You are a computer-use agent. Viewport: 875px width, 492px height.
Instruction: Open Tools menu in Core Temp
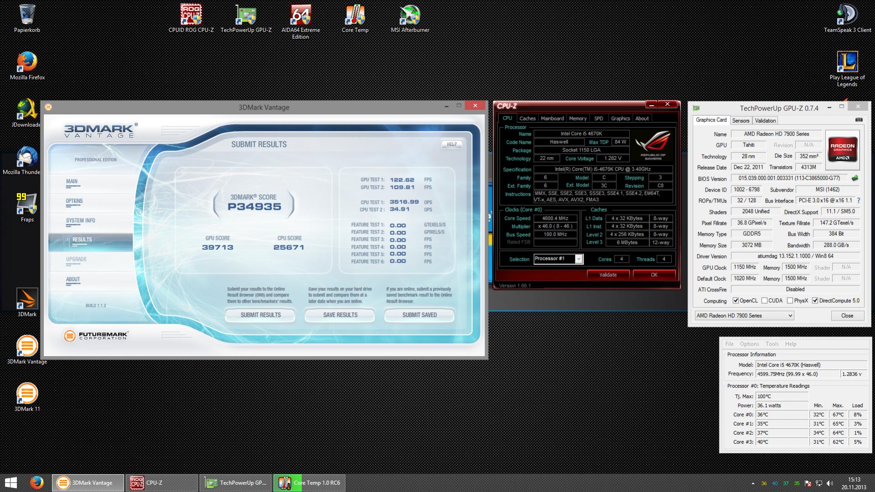(772, 344)
